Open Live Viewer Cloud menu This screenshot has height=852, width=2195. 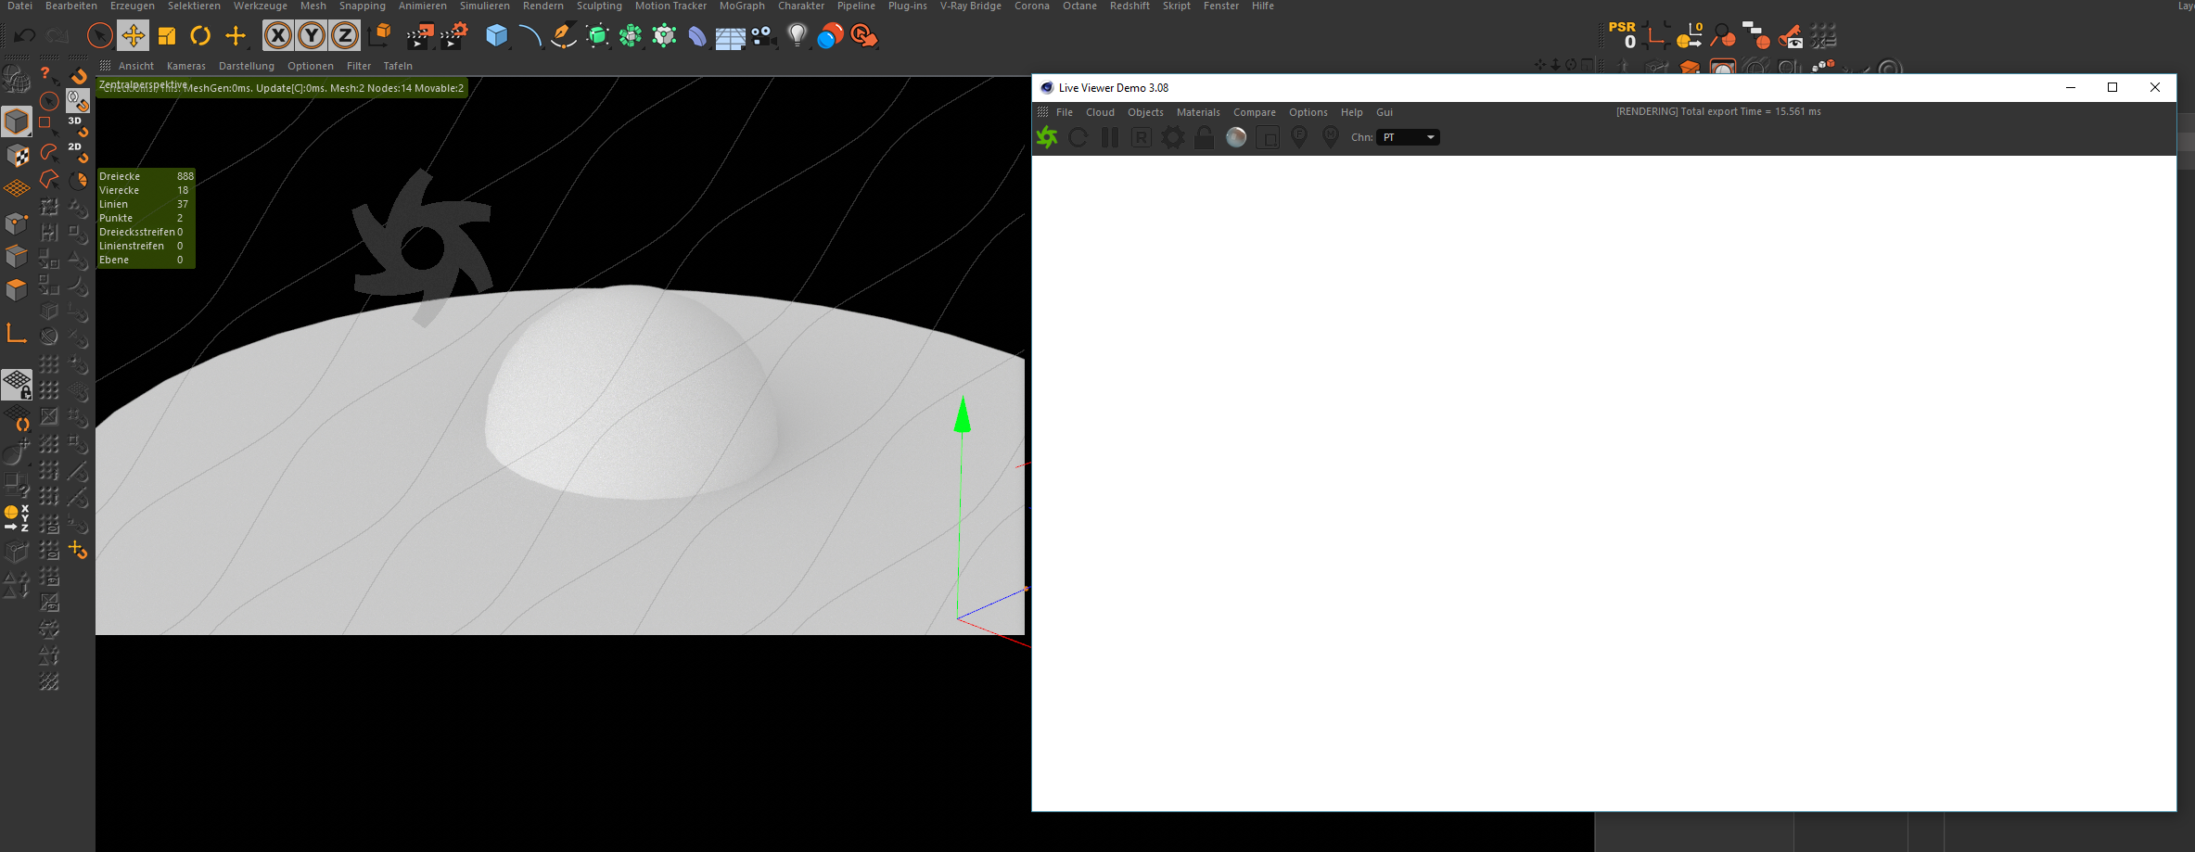coord(1101,112)
